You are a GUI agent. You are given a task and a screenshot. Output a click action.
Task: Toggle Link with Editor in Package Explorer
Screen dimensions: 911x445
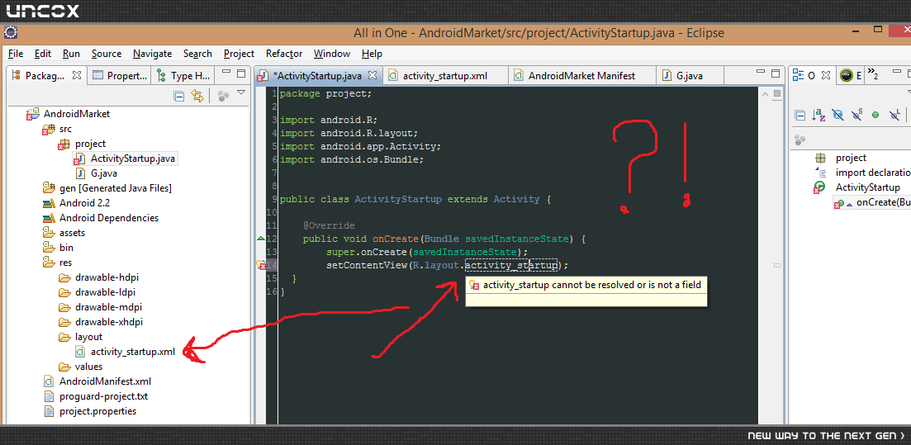197,96
